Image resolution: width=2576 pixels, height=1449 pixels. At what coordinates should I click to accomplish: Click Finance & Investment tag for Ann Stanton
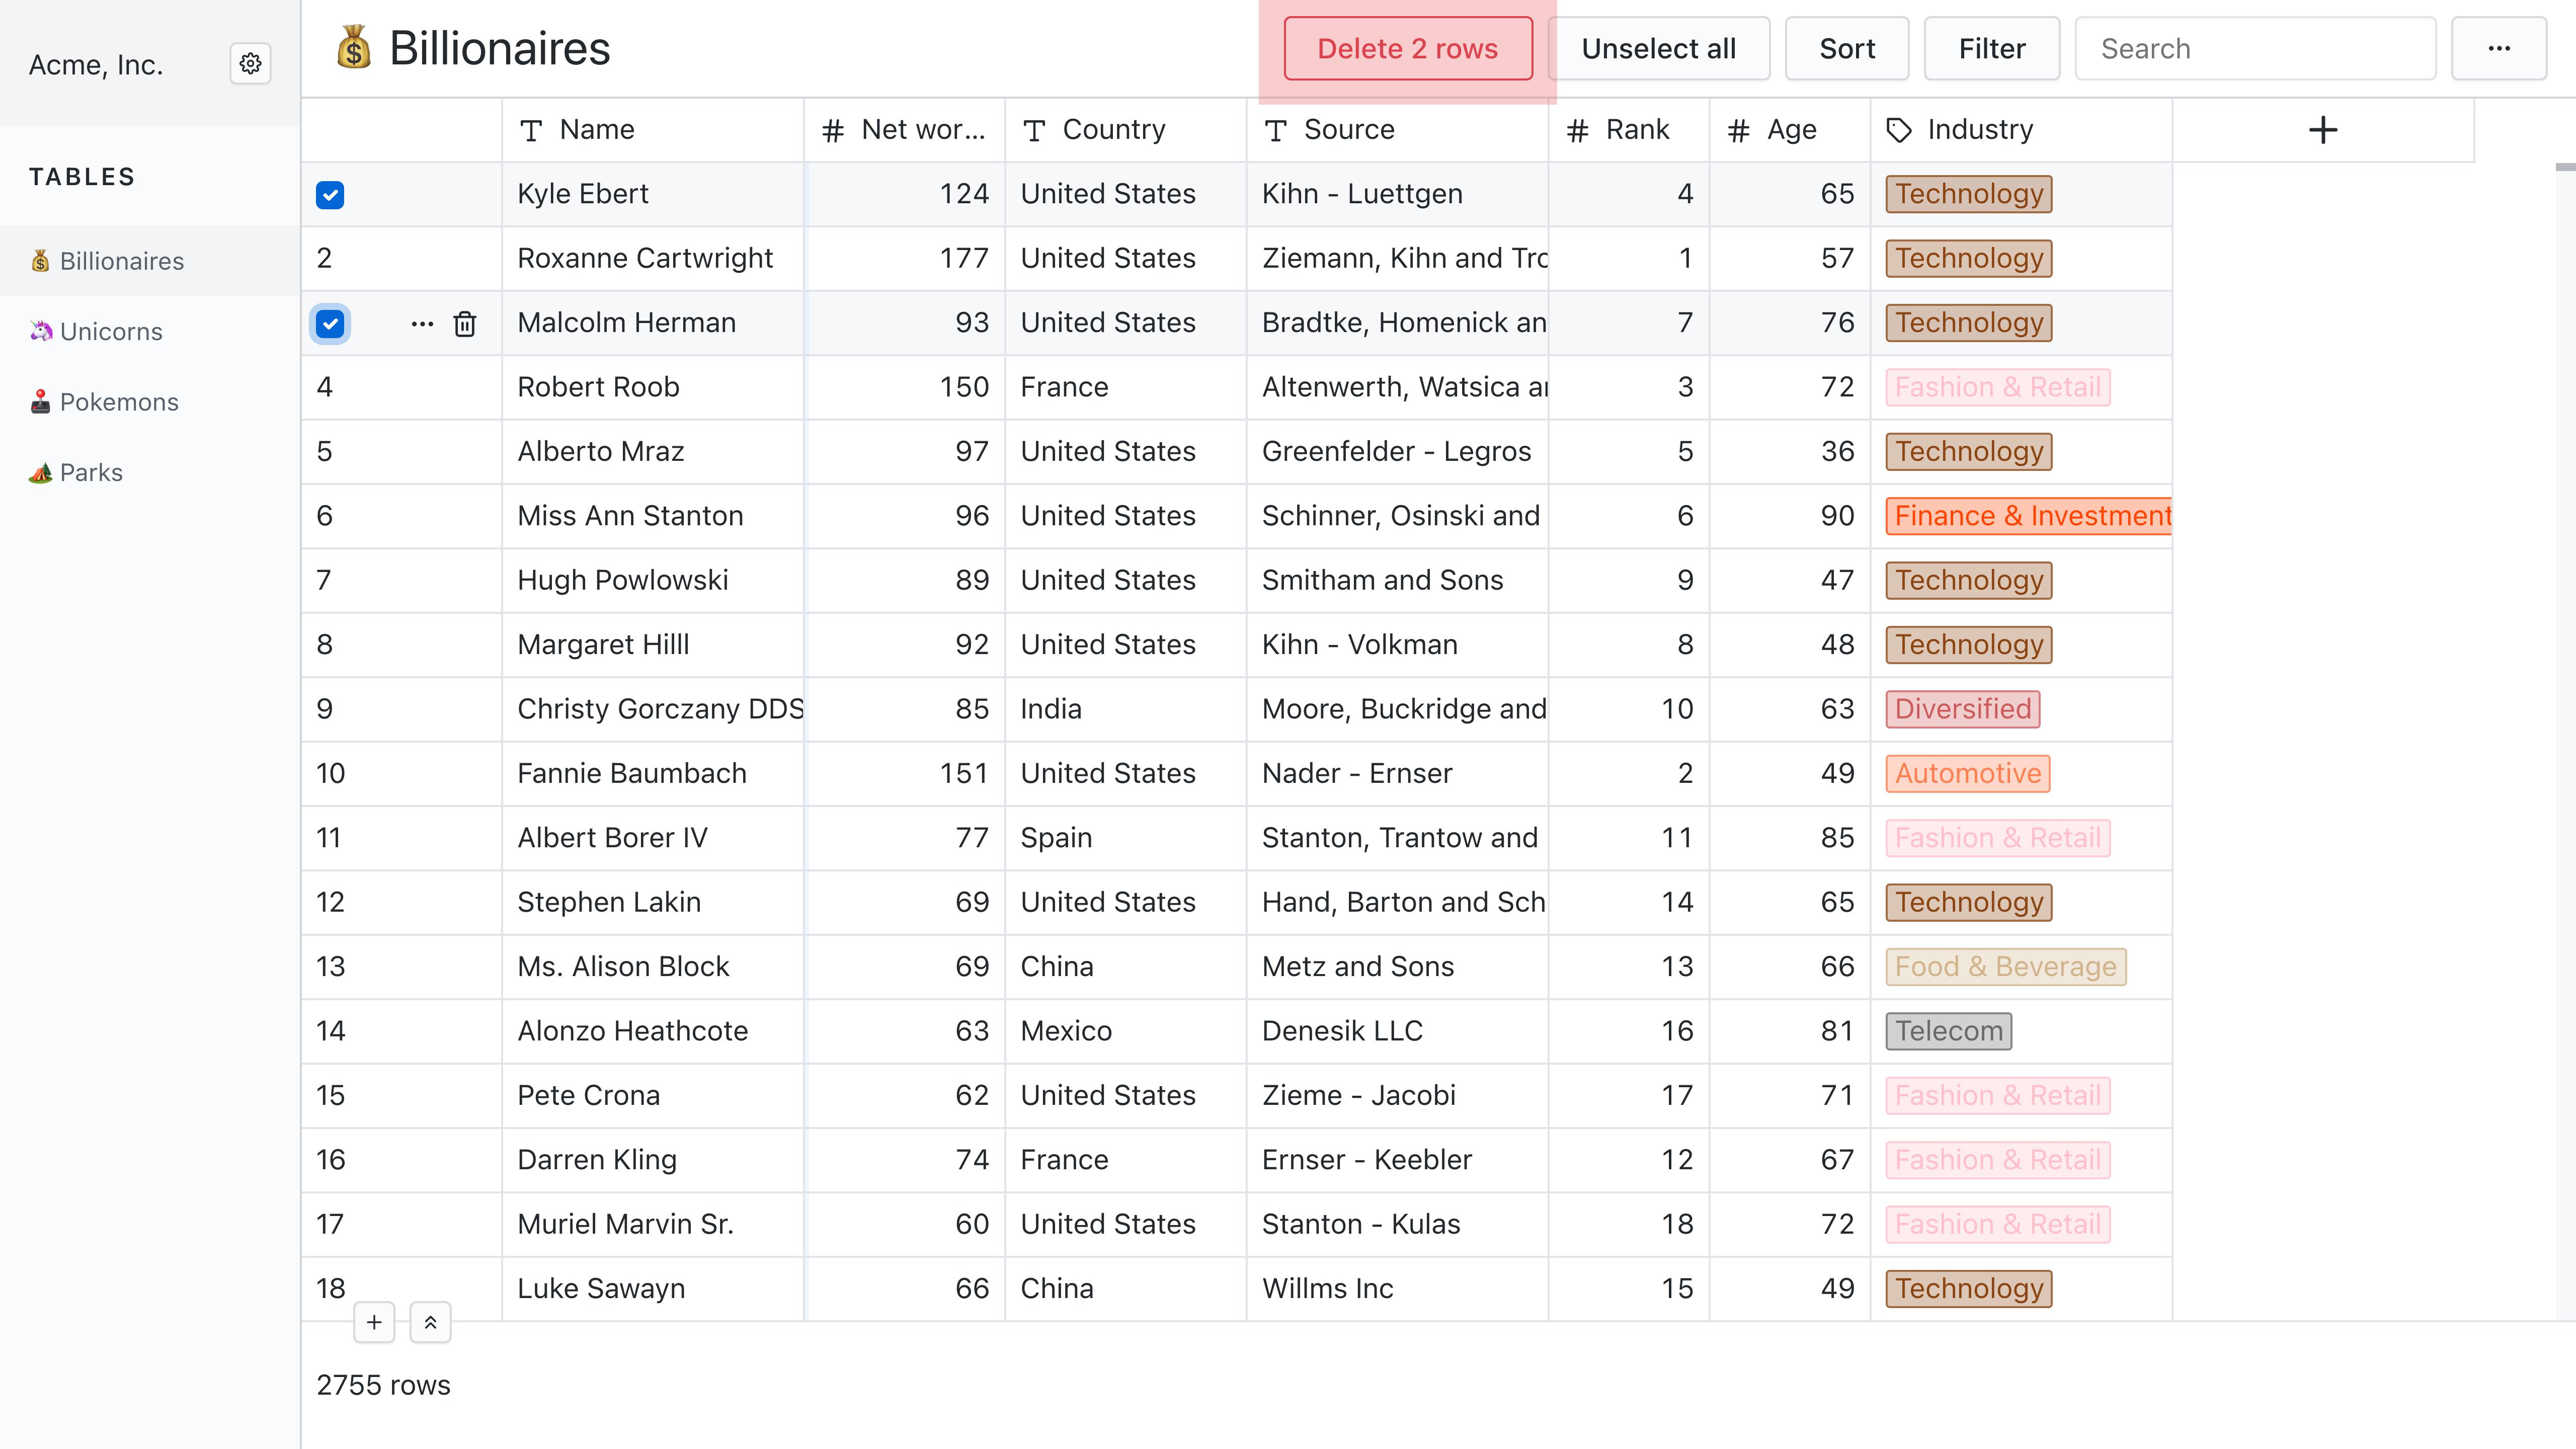pyautogui.click(x=2030, y=516)
